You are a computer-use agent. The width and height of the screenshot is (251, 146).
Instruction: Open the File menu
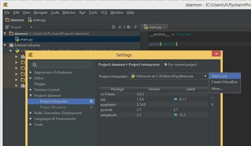(7, 12)
